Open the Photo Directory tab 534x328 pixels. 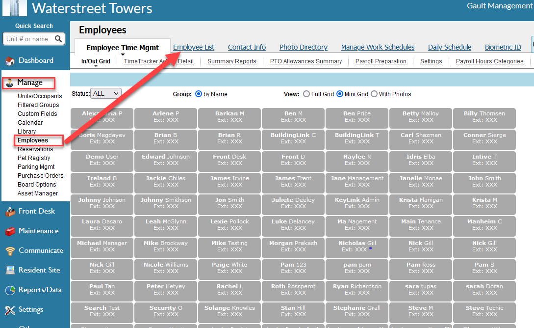tap(304, 47)
